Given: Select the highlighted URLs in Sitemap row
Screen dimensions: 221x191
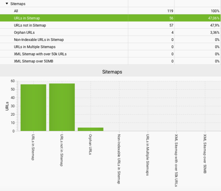Looking at the screenshot, I should (x=27, y=18).
